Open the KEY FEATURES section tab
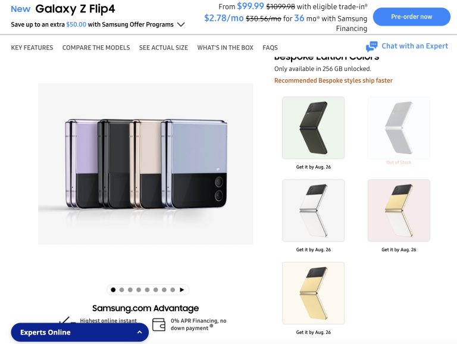457x344 pixels. pyautogui.click(x=32, y=48)
